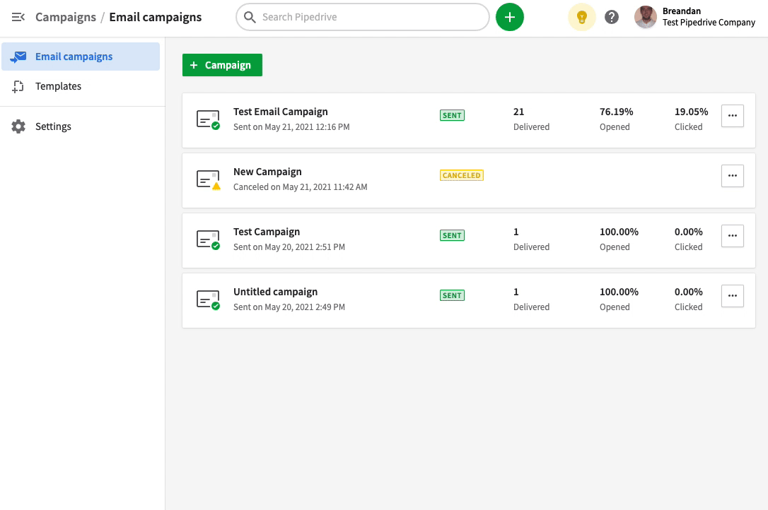Image resolution: width=768 pixels, height=510 pixels.
Task: Open Settings via the gear icon
Action: (18, 126)
